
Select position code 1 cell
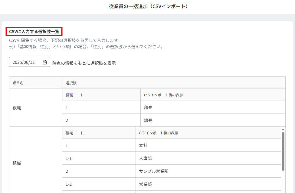tap(101, 107)
